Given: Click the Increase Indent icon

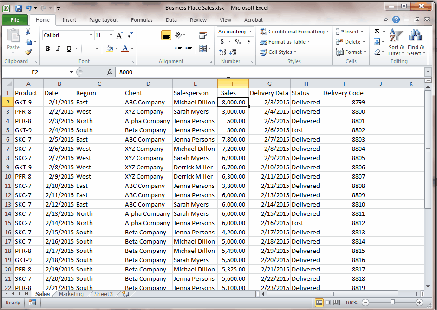Looking at the screenshot, I should [189, 49].
